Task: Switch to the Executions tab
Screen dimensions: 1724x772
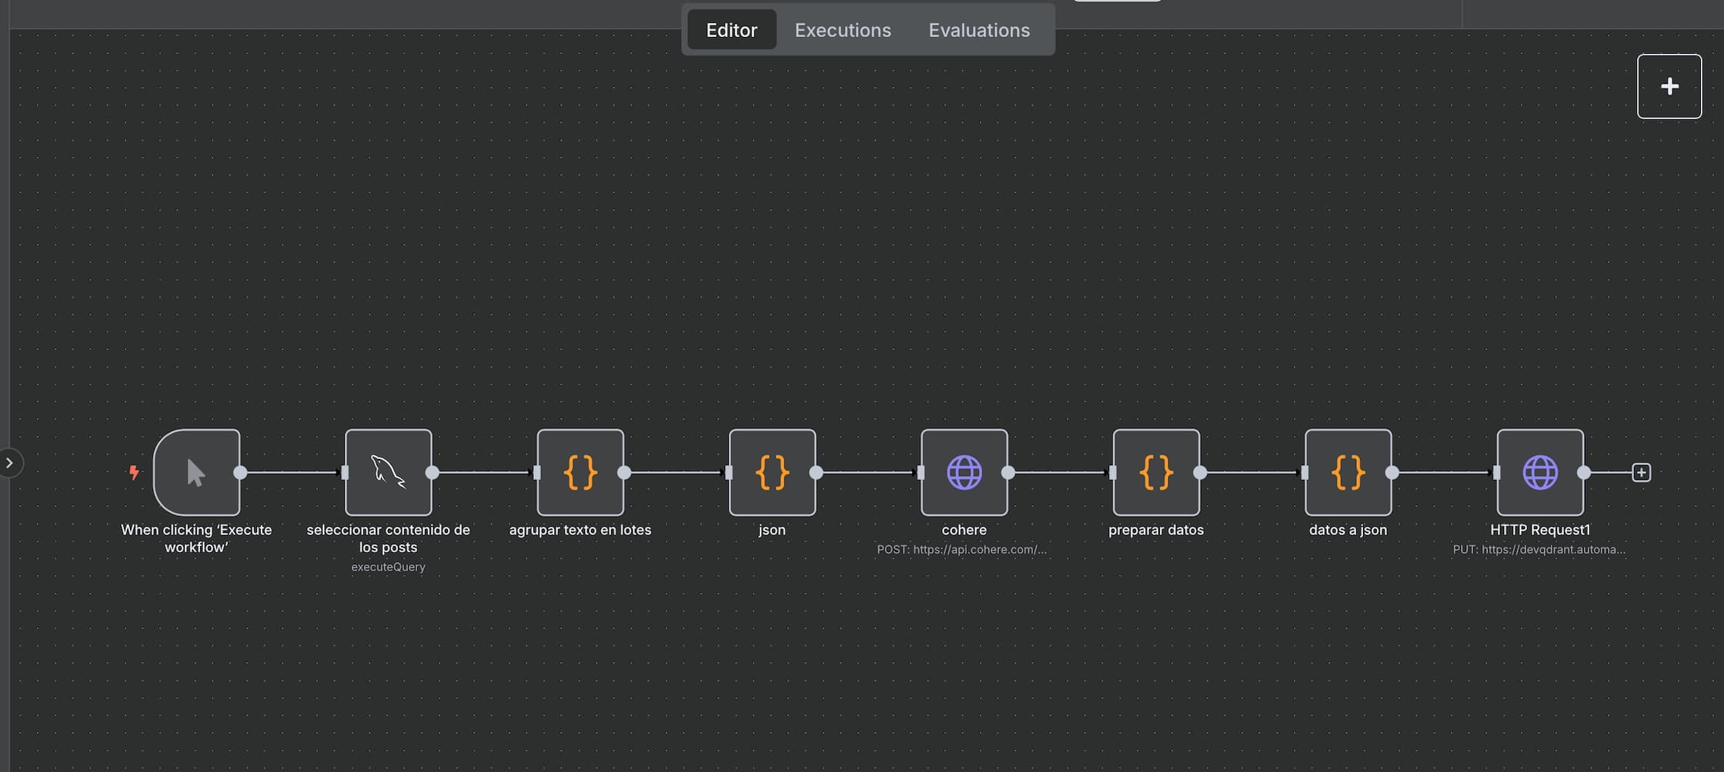Action: pos(842,30)
